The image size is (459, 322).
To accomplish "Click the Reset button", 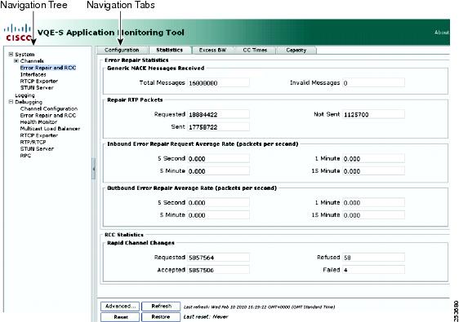I will pos(120,317).
